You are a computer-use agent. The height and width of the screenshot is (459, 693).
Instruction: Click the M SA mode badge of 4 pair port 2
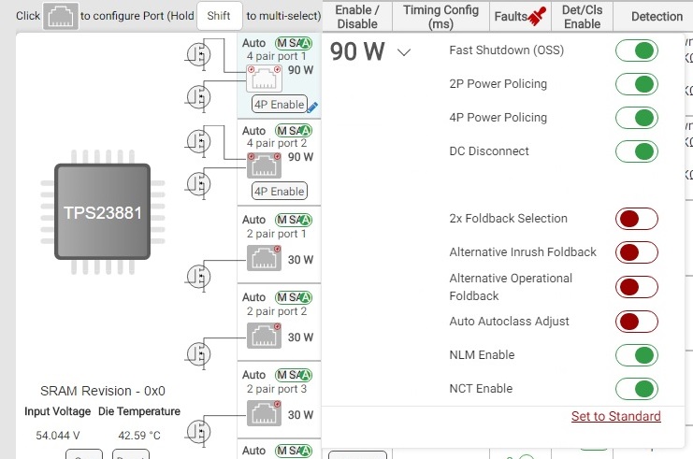pos(294,130)
